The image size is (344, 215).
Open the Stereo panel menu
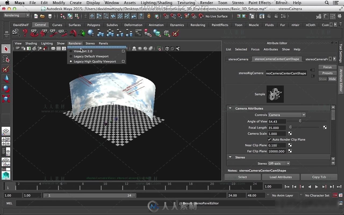[x=90, y=43]
